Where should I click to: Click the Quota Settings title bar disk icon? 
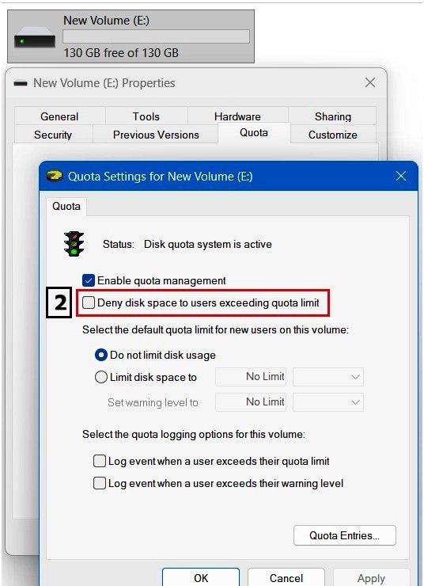pos(55,176)
